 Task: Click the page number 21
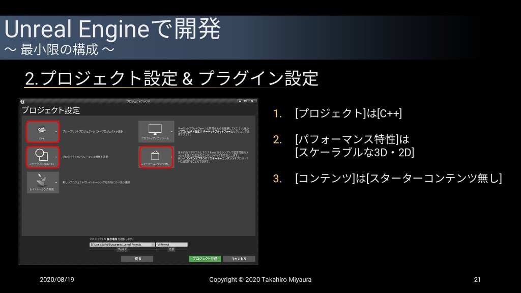pos(477,280)
